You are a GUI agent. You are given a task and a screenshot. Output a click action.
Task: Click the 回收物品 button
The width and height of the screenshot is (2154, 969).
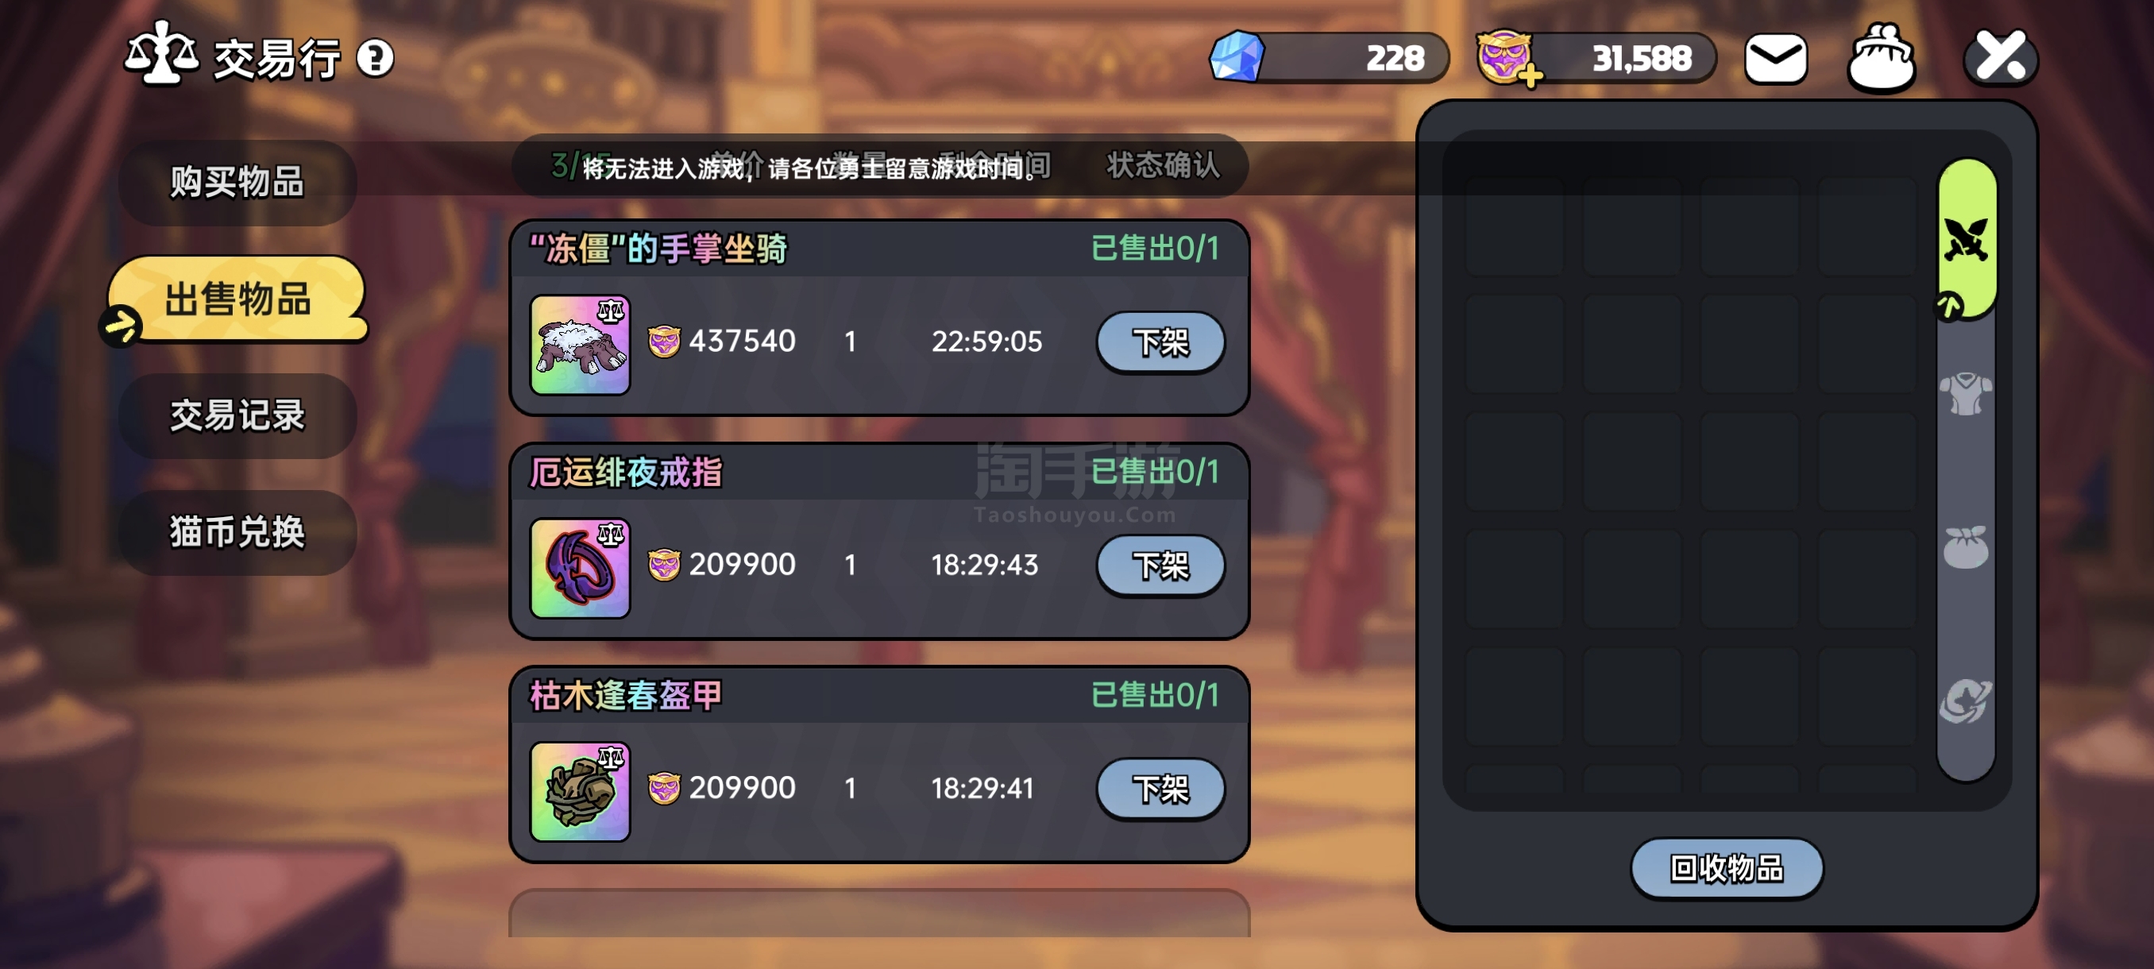click(x=1726, y=868)
